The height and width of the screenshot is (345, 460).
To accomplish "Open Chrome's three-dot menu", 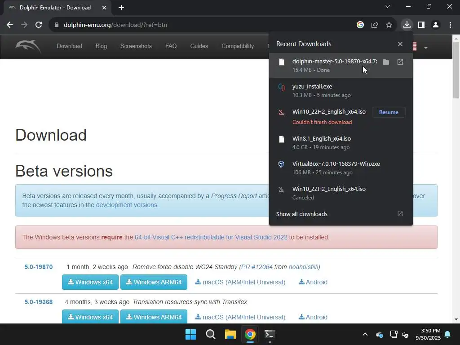I will [450, 25].
